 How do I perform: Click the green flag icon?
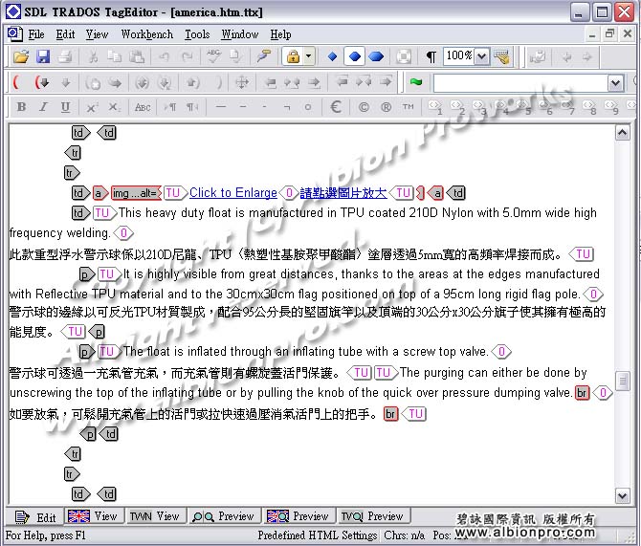point(416,82)
